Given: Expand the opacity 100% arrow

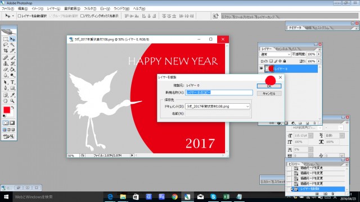Looking at the screenshot, I should [x=319, y=54].
